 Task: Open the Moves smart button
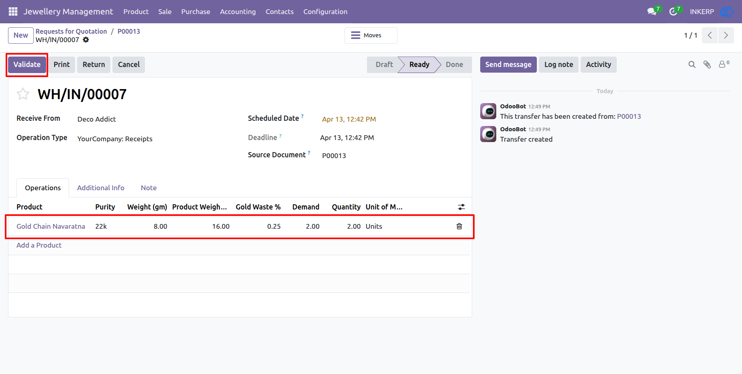[371, 35]
